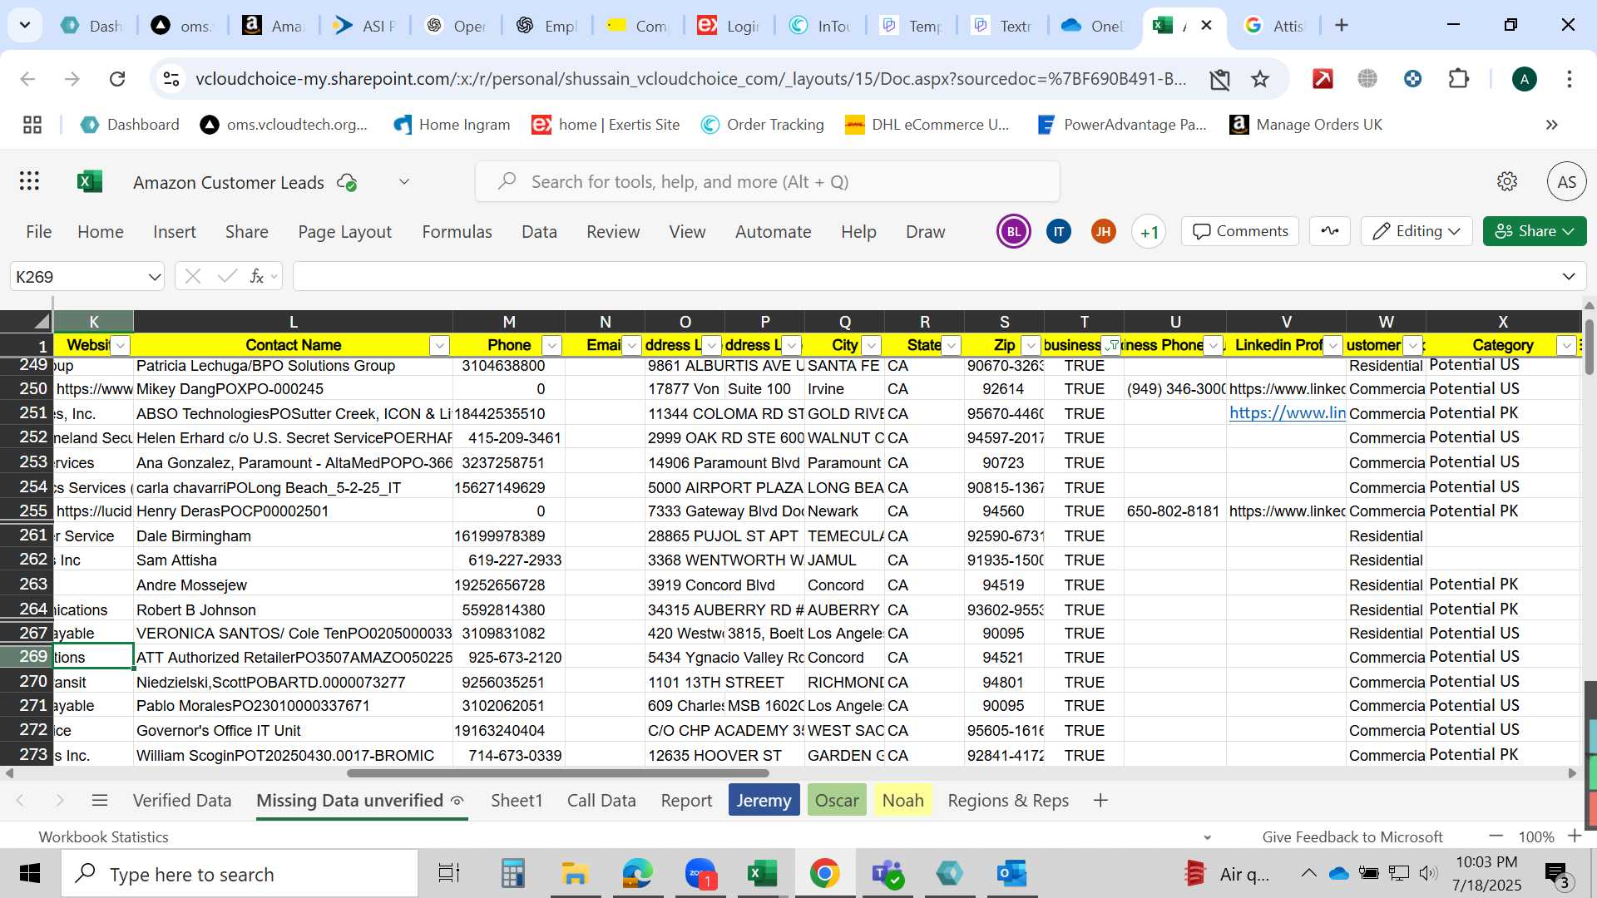Click in the search for tools box
Image resolution: width=1597 pixels, height=898 pixels.
pyautogui.click(x=767, y=181)
